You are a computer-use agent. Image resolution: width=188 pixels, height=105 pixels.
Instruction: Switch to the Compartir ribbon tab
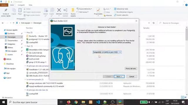click(x=21, y=5)
